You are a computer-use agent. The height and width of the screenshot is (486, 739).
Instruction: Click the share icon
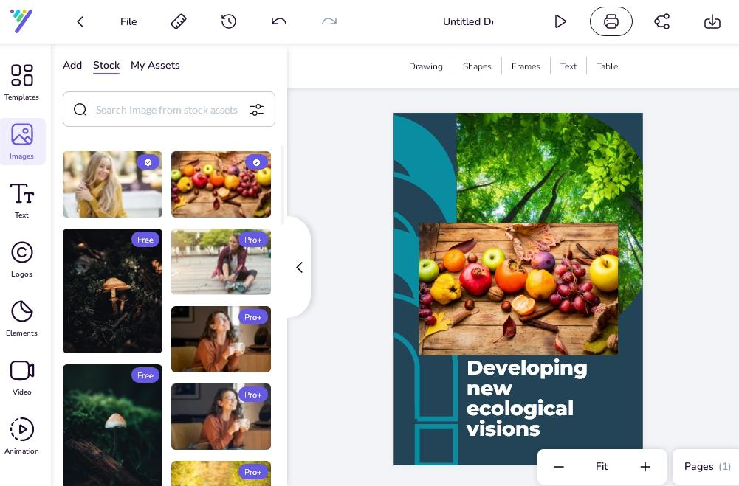tap(661, 21)
